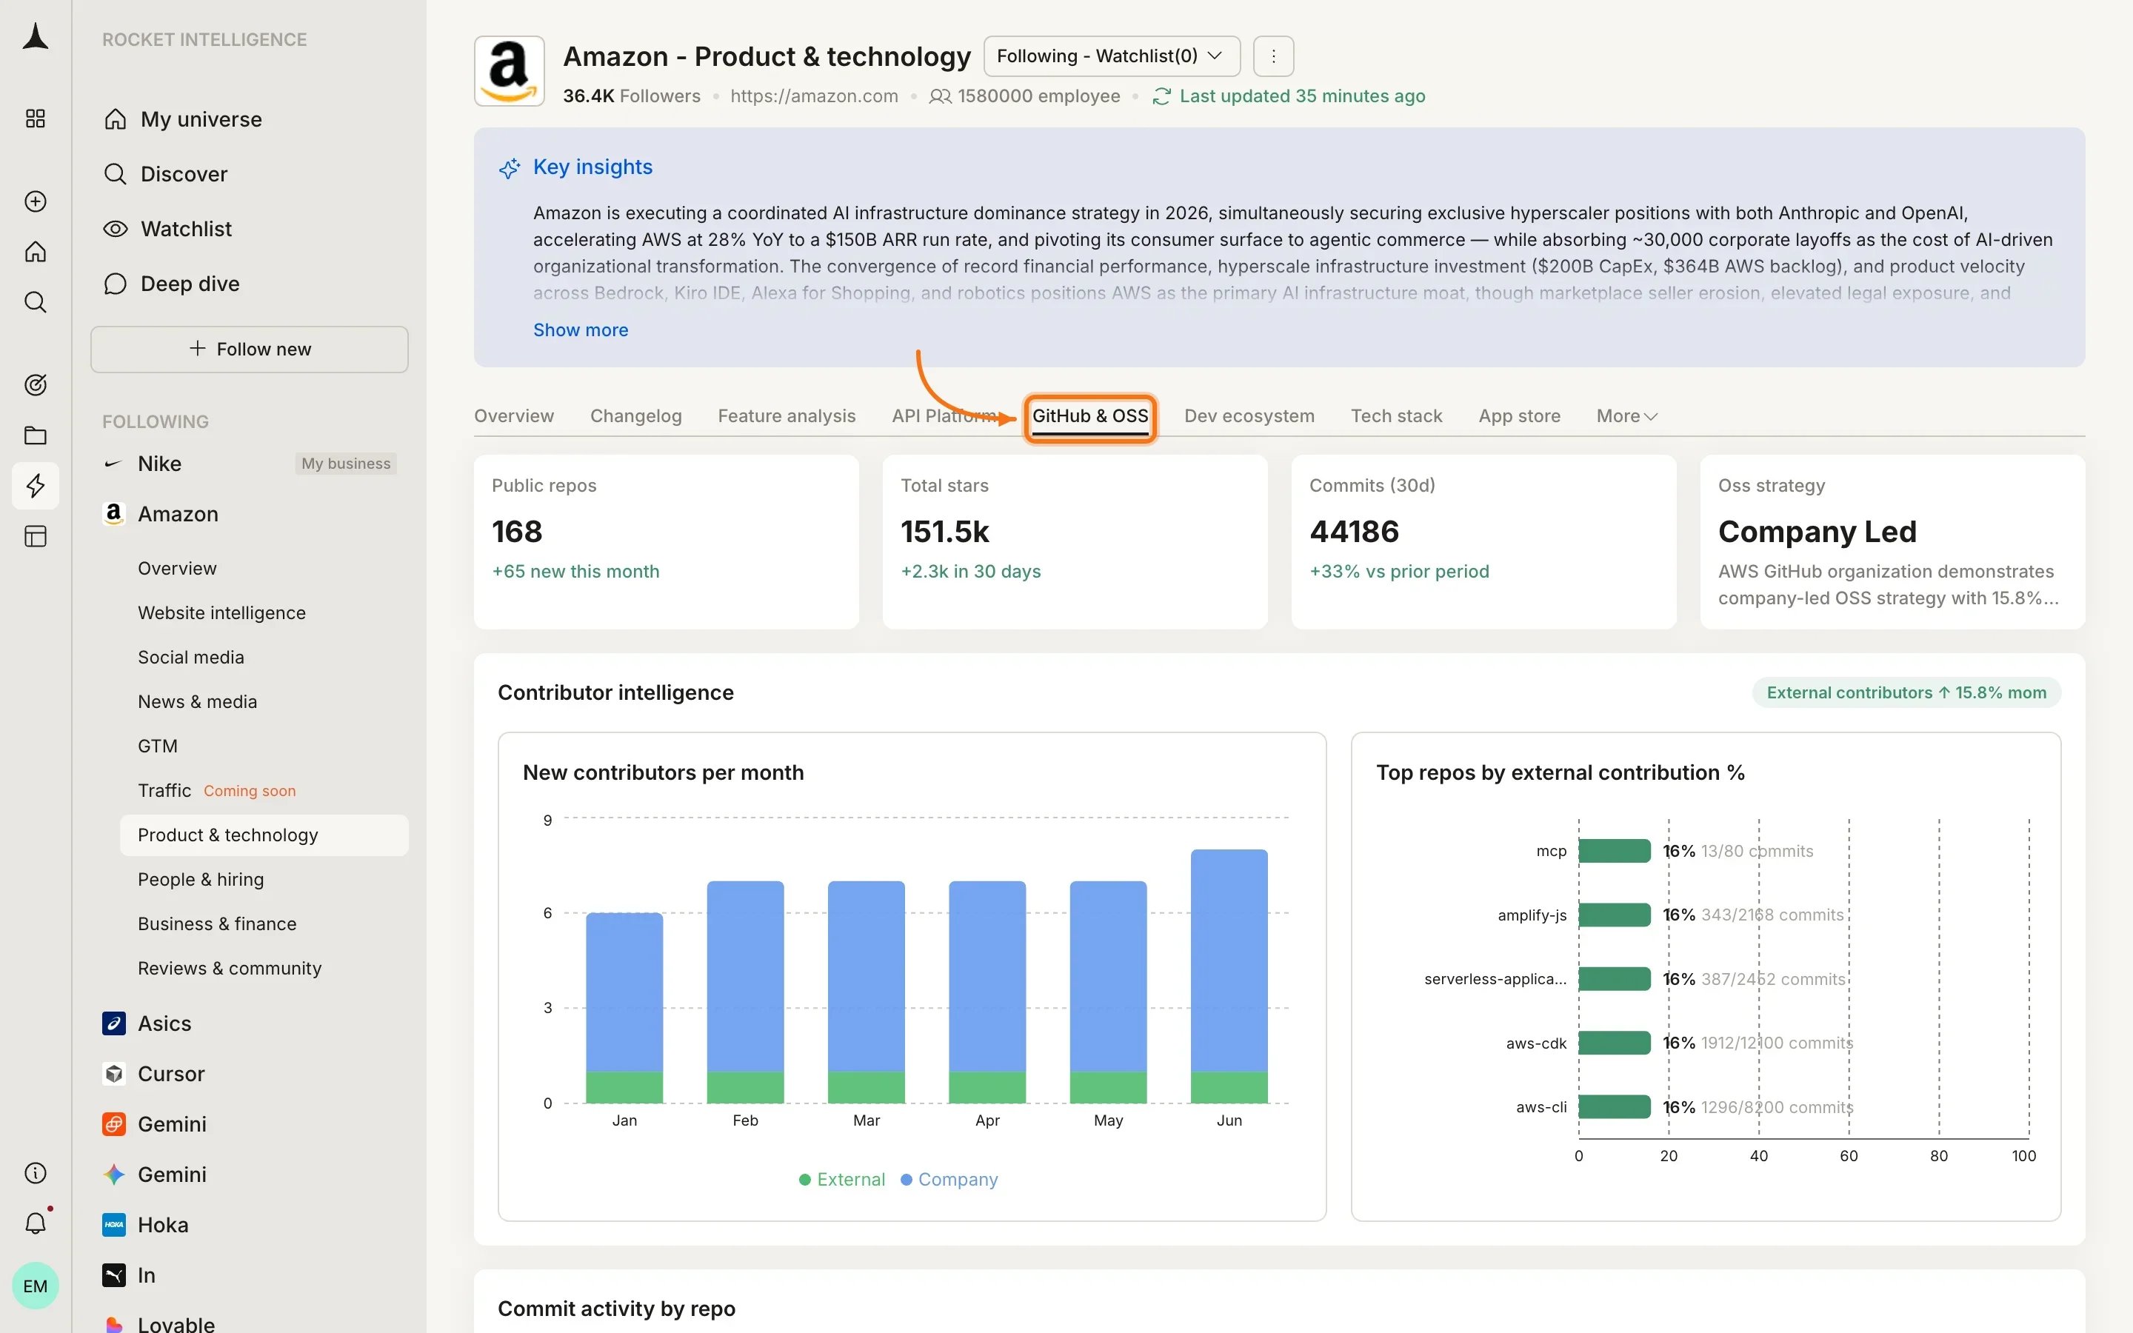Click the Cursor logo icon

click(114, 1074)
